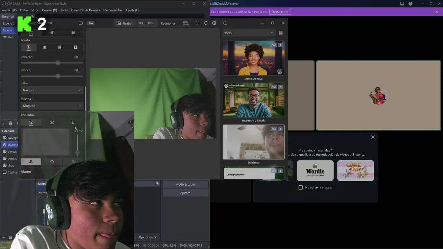Screen dimensions: 443x249
Task: Pop out the OBS dock panel icon
Action: (x=157, y=184)
